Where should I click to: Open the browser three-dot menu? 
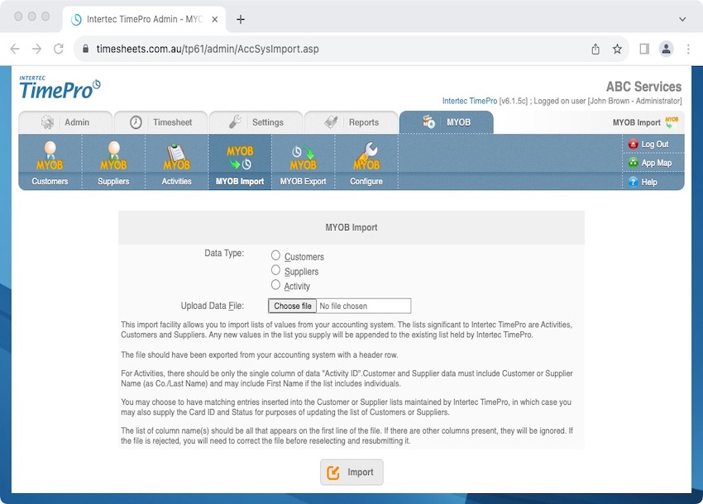(688, 49)
